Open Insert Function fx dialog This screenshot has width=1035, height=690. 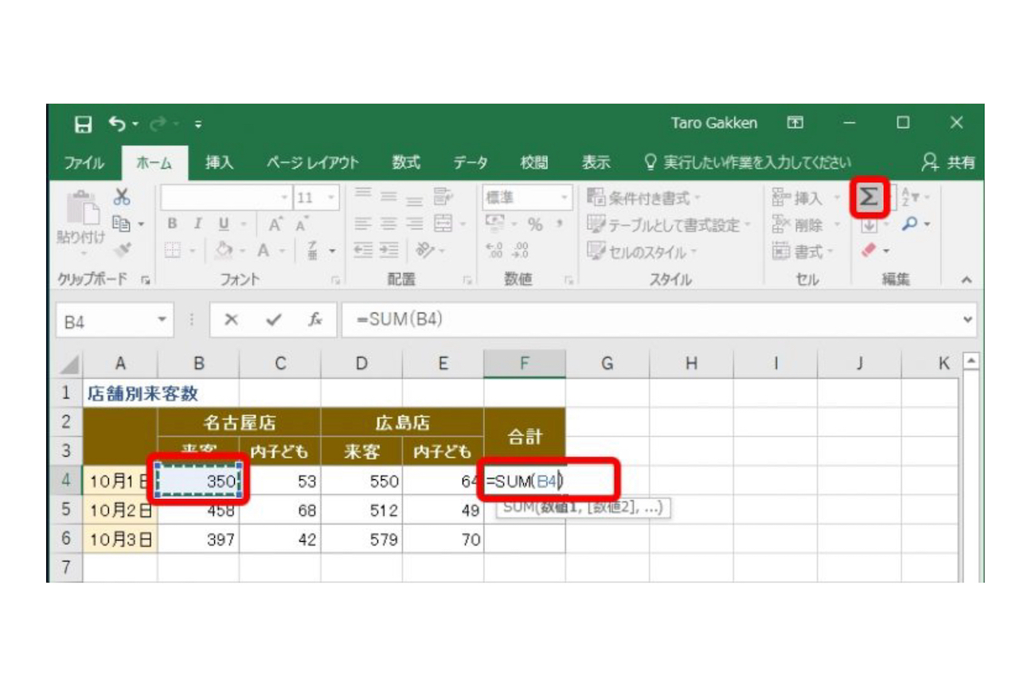click(315, 320)
